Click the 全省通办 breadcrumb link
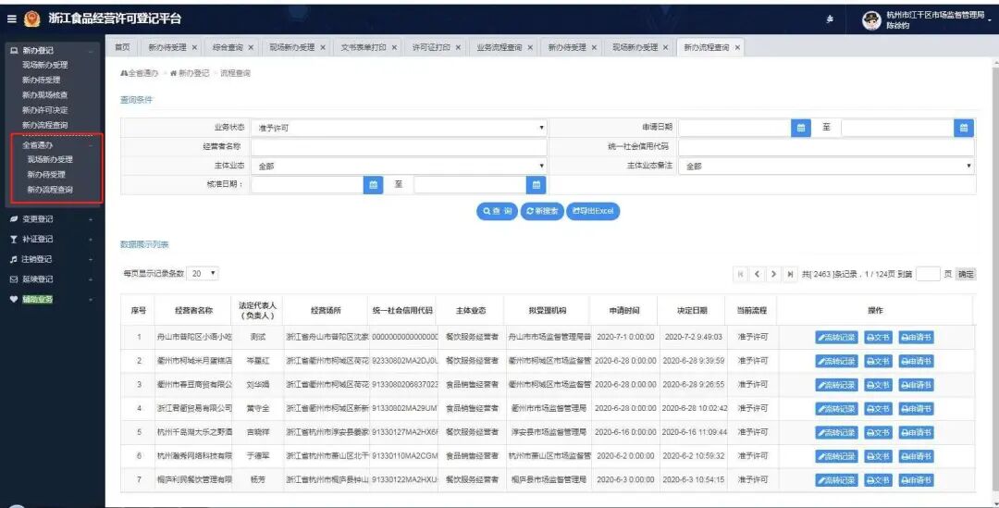999x508 pixels. pyautogui.click(x=139, y=73)
